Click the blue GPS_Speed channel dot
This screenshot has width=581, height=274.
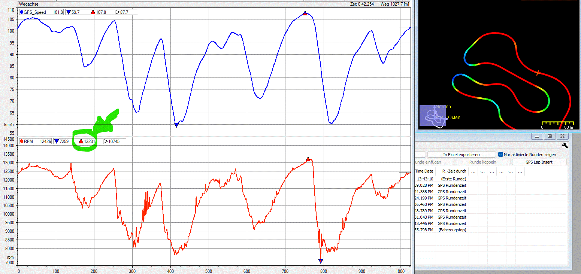point(22,12)
